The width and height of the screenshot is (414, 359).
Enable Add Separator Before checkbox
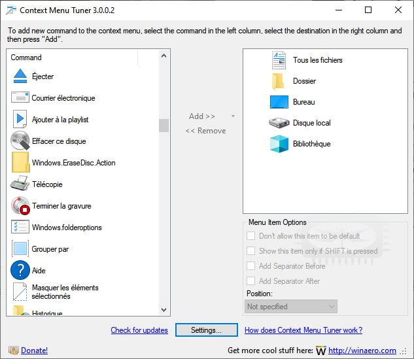[250, 266]
